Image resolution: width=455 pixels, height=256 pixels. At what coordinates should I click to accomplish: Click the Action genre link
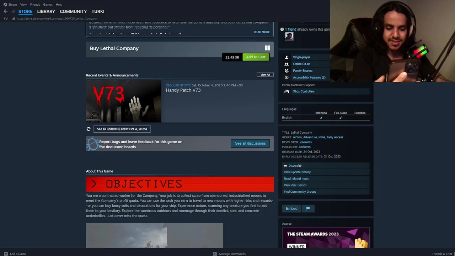click(x=297, y=137)
